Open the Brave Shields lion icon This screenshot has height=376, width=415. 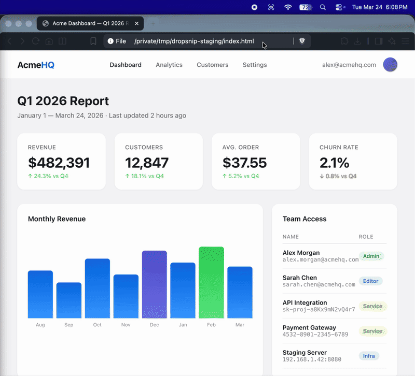coord(302,41)
